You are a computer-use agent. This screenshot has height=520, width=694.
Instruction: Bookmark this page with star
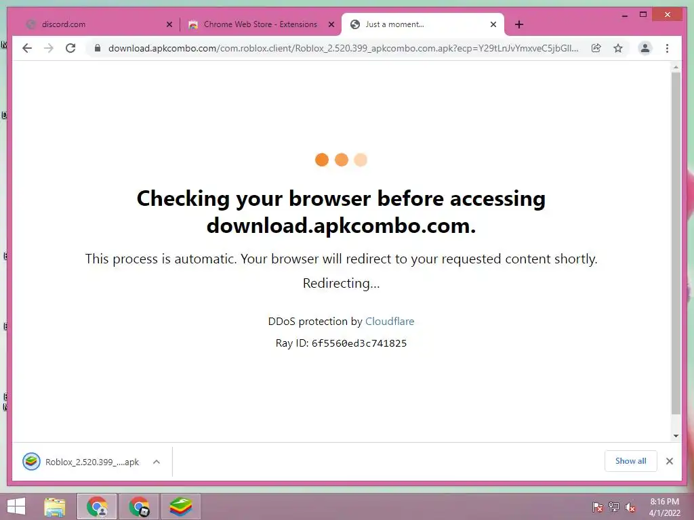pyautogui.click(x=618, y=48)
